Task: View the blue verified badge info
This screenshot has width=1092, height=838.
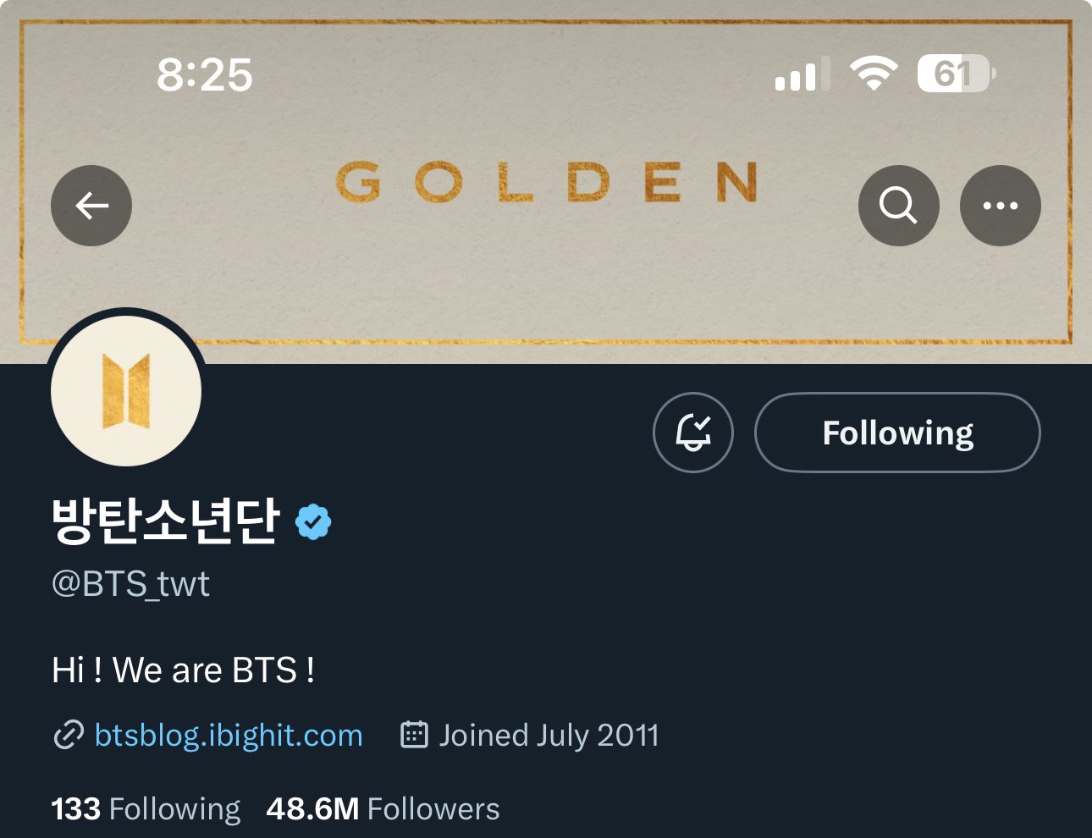Action: pos(313,521)
